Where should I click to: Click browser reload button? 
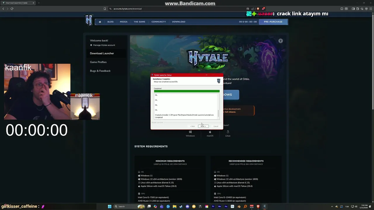(x=12, y=9)
